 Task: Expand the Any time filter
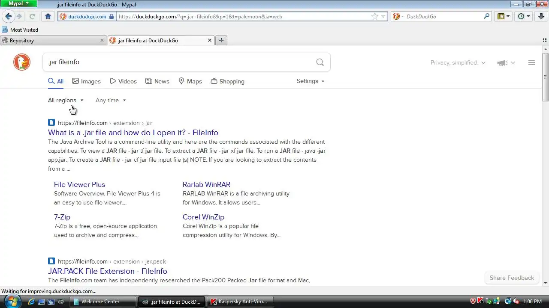111,100
